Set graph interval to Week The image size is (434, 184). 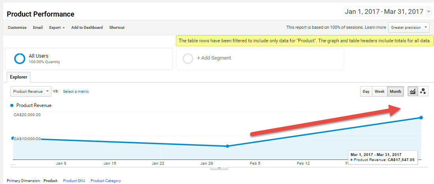click(x=379, y=91)
